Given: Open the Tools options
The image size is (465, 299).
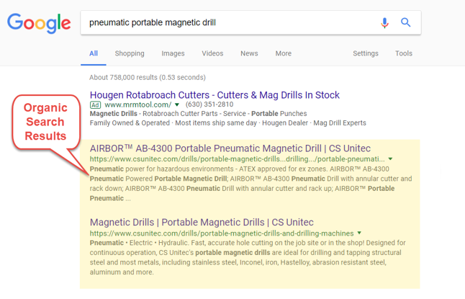Looking at the screenshot, I should pos(404,53).
